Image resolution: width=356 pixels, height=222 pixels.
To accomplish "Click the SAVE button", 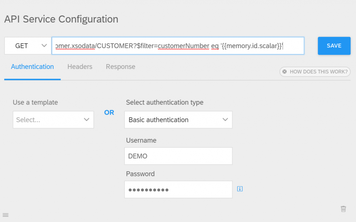I will pos(334,46).
